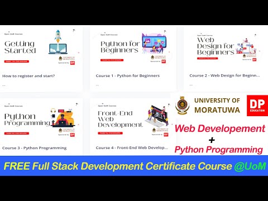
Task: Click small DP logo on Front-End card
Action: tap(166, 135)
